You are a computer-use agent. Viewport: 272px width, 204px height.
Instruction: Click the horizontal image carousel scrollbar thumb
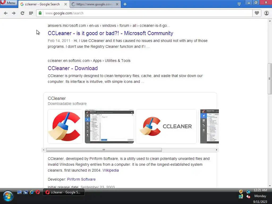104,150
